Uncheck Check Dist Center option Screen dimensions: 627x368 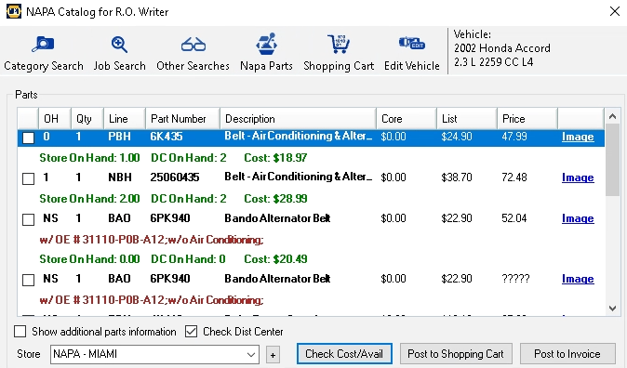click(x=191, y=331)
